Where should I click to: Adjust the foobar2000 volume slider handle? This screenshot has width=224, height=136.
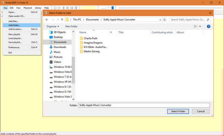pyautogui.click(x=113, y=8)
